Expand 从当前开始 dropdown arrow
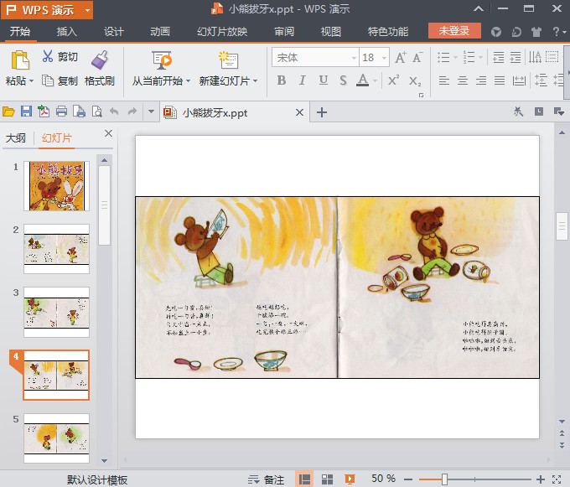Image resolution: width=570 pixels, height=487 pixels. pyautogui.click(x=188, y=80)
